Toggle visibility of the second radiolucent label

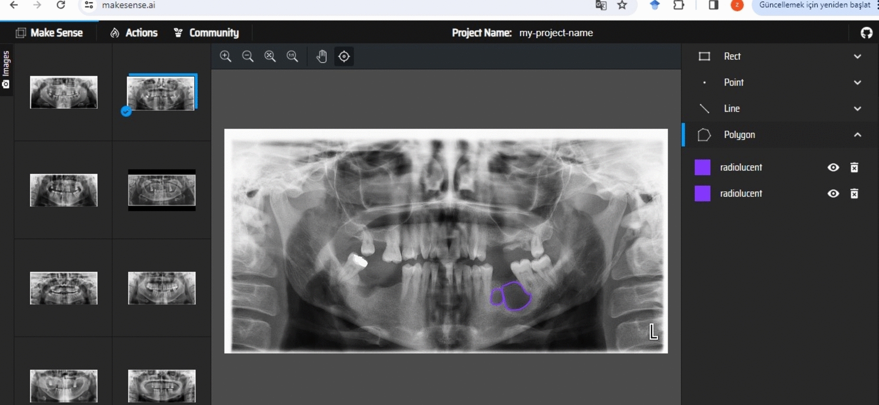(833, 193)
